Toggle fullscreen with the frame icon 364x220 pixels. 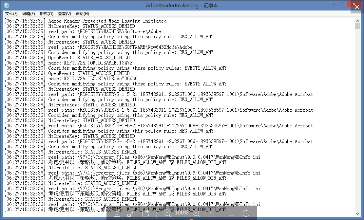tap(231, 213)
